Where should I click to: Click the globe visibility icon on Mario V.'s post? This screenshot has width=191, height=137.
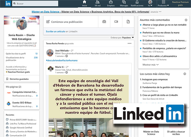67,73
